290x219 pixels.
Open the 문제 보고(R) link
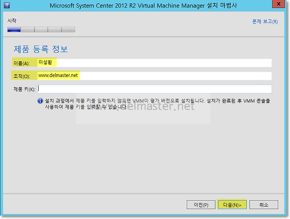265,22
